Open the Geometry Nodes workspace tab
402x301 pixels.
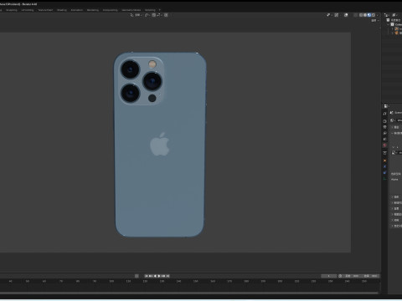[x=131, y=10]
